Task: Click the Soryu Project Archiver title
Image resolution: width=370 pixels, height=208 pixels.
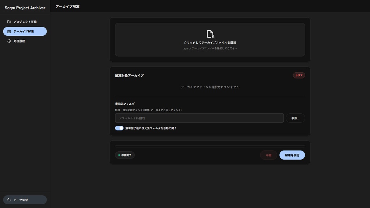Action: click(25, 8)
